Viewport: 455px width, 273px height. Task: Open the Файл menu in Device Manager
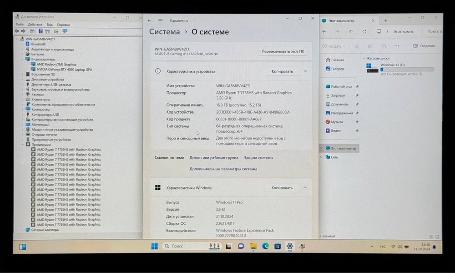click(x=20, y=25)
